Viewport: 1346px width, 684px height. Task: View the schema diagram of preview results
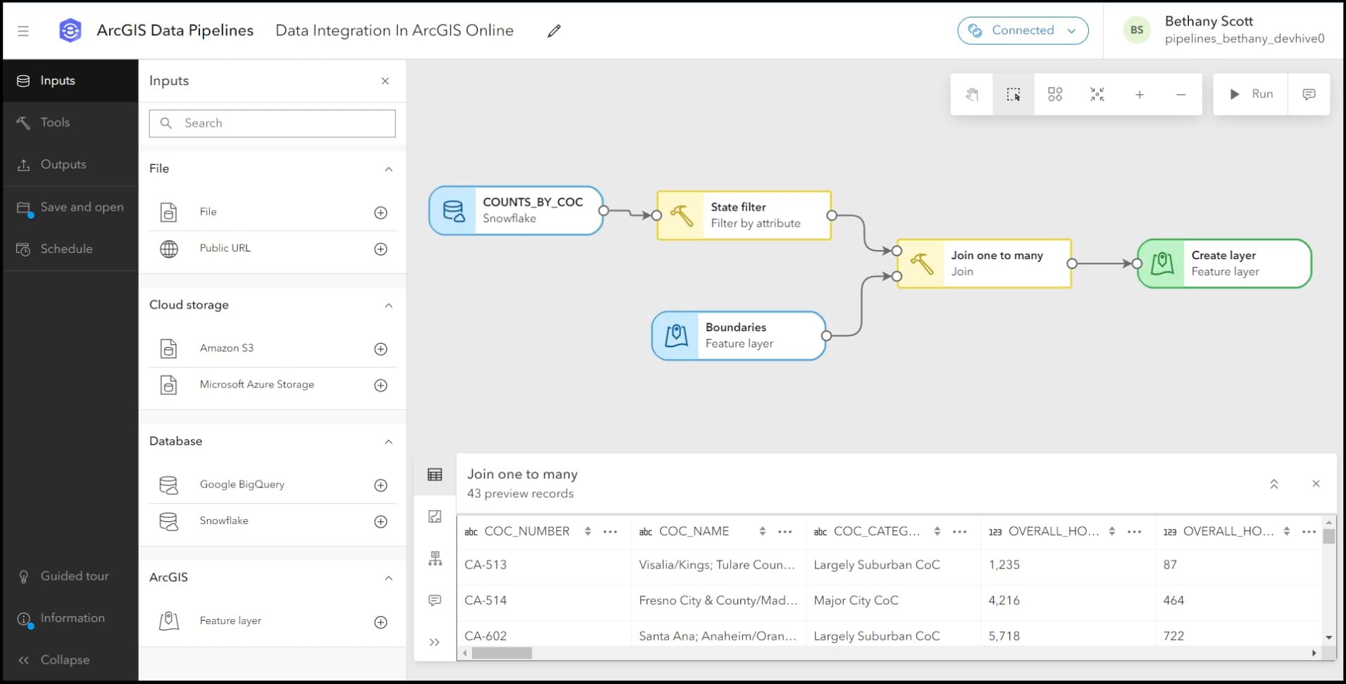435,559
